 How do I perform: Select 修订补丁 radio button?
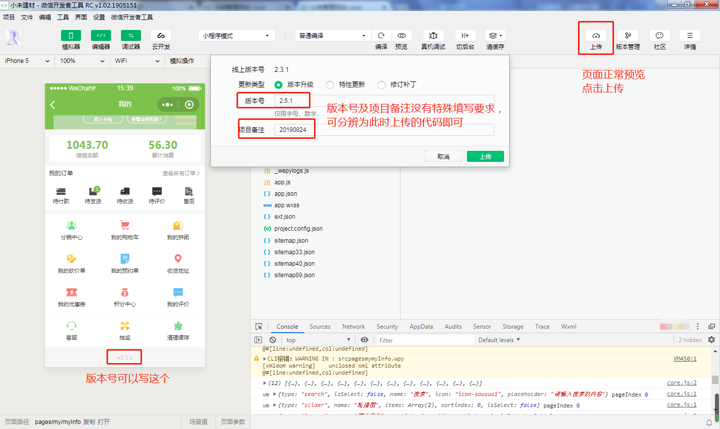381,85
